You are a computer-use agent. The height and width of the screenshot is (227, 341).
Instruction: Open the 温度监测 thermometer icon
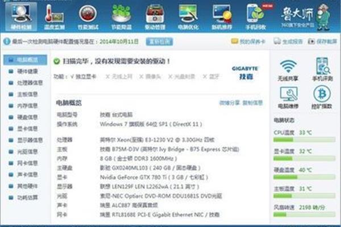[x=55, y=16]
